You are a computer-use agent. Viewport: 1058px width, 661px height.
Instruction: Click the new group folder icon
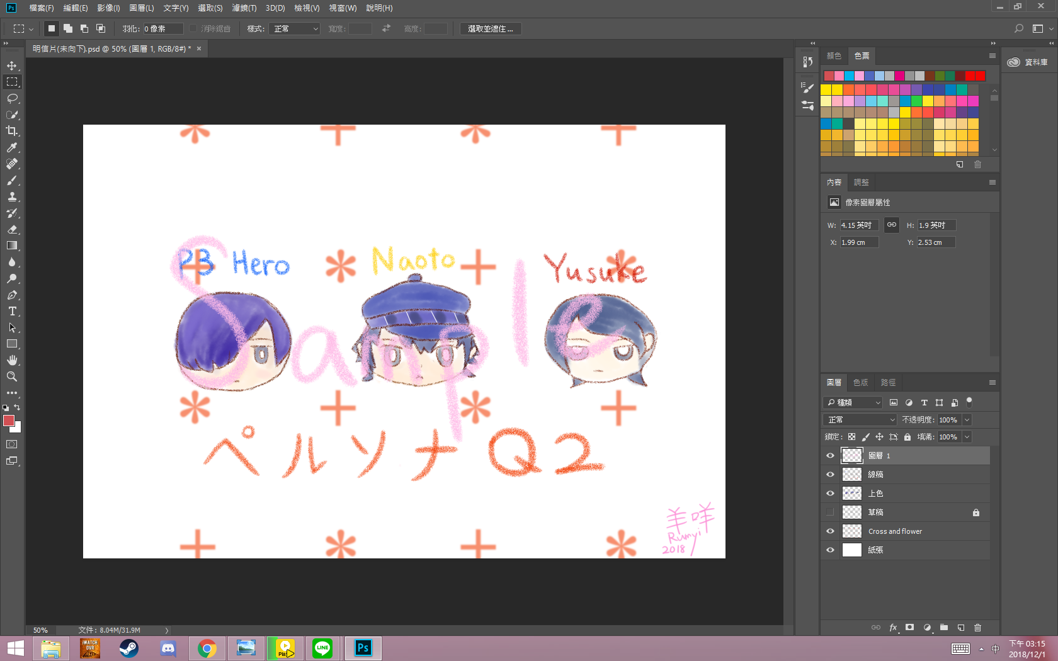point(944,628)
